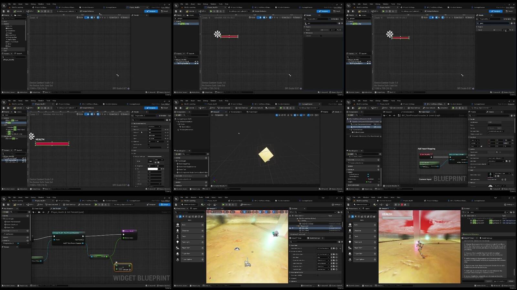Select Slider widget in top-left frame's Palette
Viewport: 517px width, 290px height.
(9, 44)
